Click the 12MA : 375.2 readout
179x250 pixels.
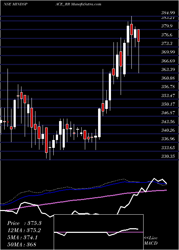tap(24, 230)
